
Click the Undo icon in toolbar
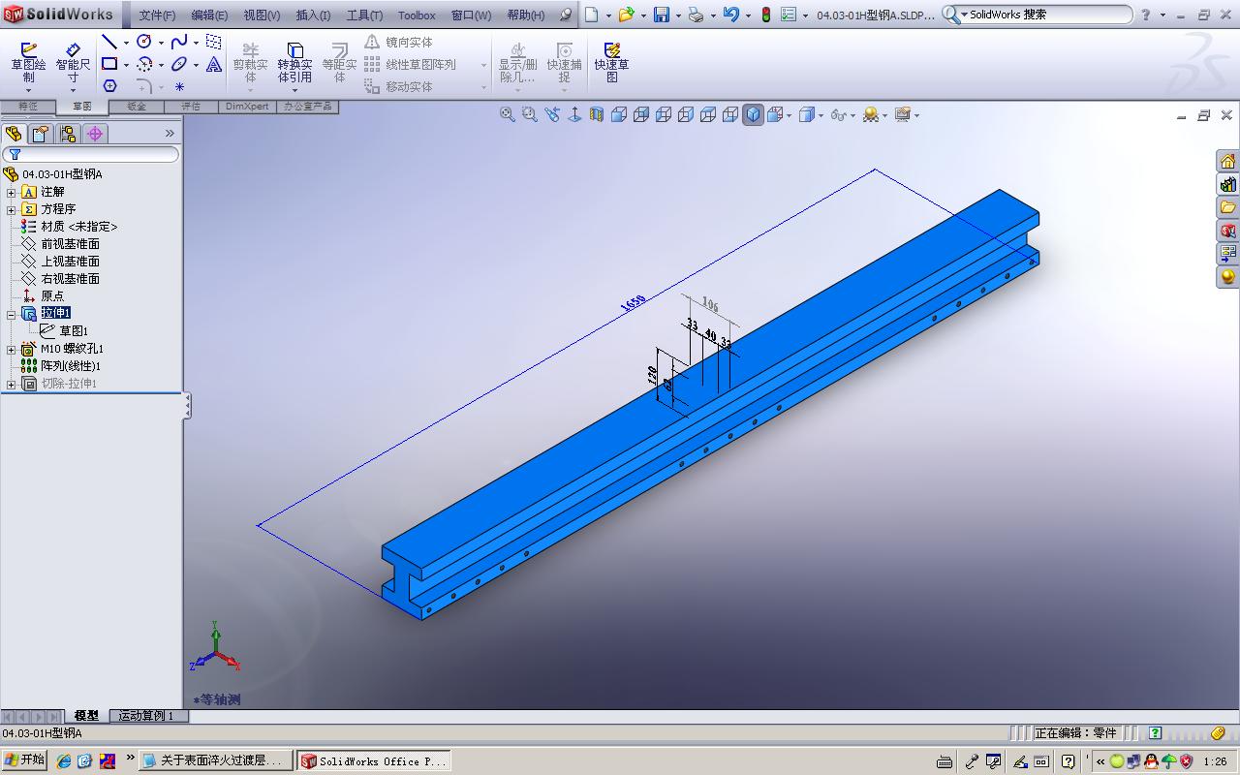click(x=730, y=15)
